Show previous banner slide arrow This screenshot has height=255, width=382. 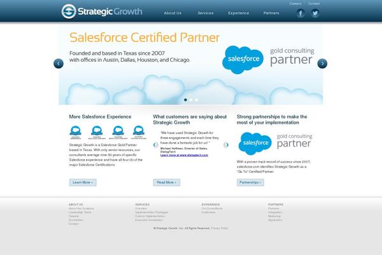(x=59, y=64)
